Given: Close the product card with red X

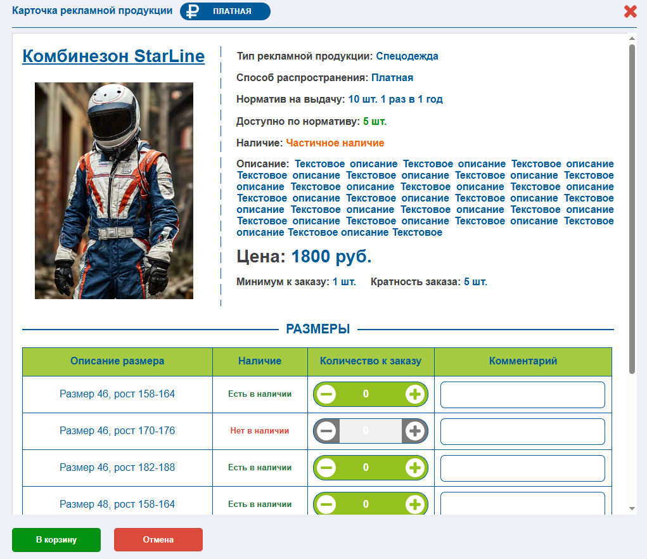Looking at the screenshot, I should pos(630,11).
